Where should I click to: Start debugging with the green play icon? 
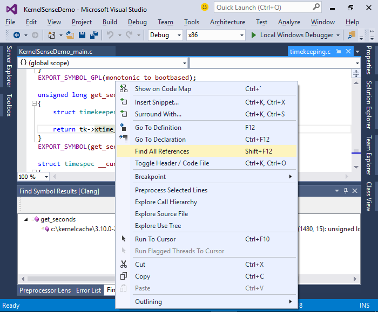(x=253, y=35)
